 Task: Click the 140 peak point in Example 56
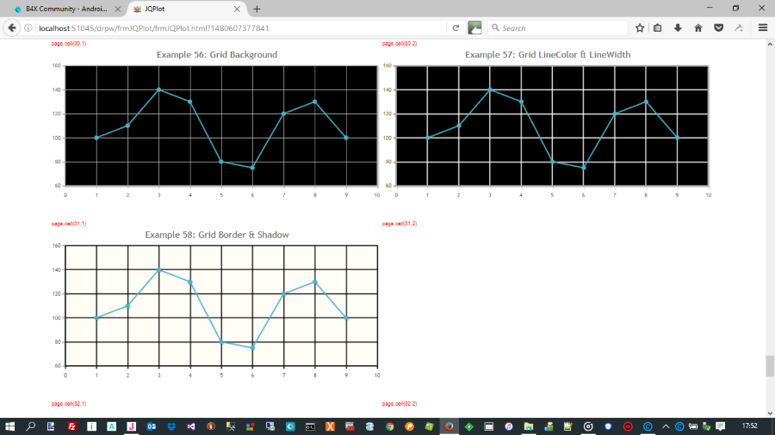coord(159,89)
